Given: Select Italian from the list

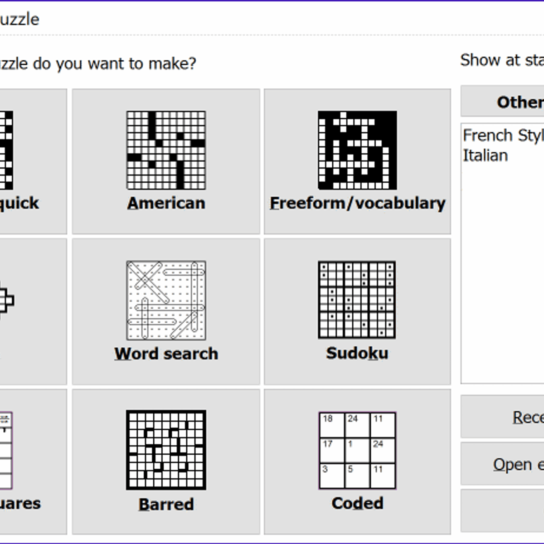Looking at the screenshot, I should click(485, 155).
